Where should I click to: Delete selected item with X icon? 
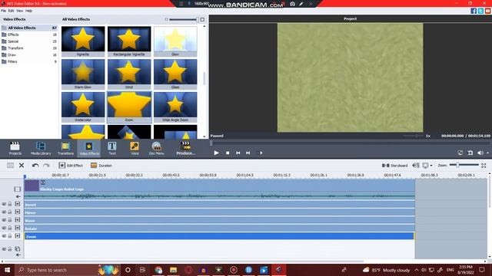(22, 166)
